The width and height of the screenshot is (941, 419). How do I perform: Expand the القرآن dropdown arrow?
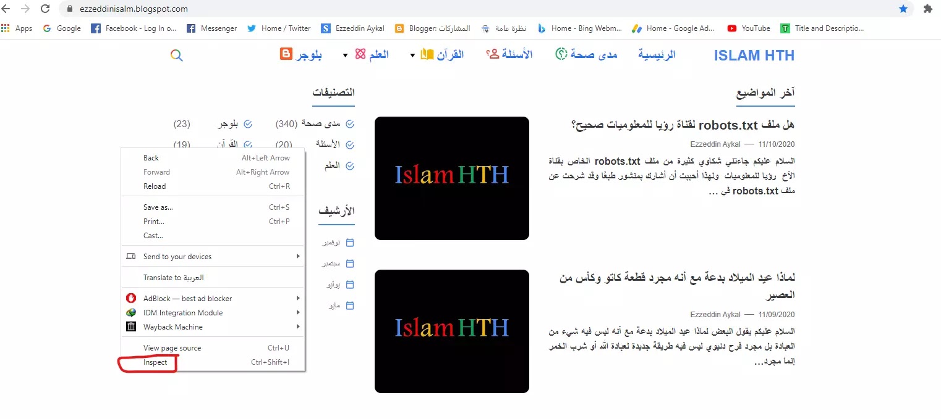pos(412,56)
